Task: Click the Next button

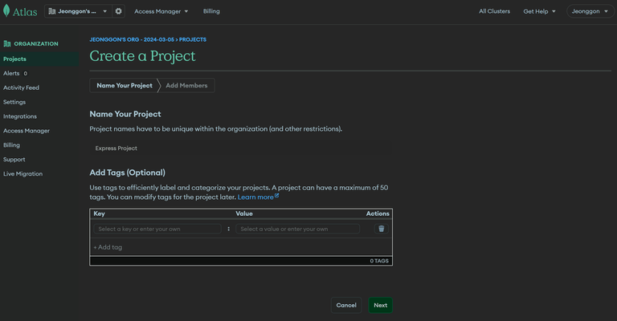Action: click(380, 305)
